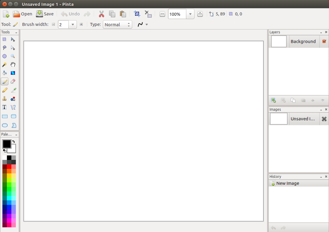This screenshot has height=232, width=329.
Task: Click the Save button
Action: pyautogui.click(x=45, y=14)
